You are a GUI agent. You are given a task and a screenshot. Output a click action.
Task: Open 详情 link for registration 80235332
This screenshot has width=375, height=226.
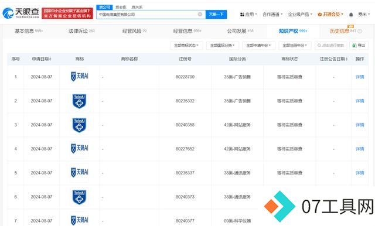tap(360, 101)
